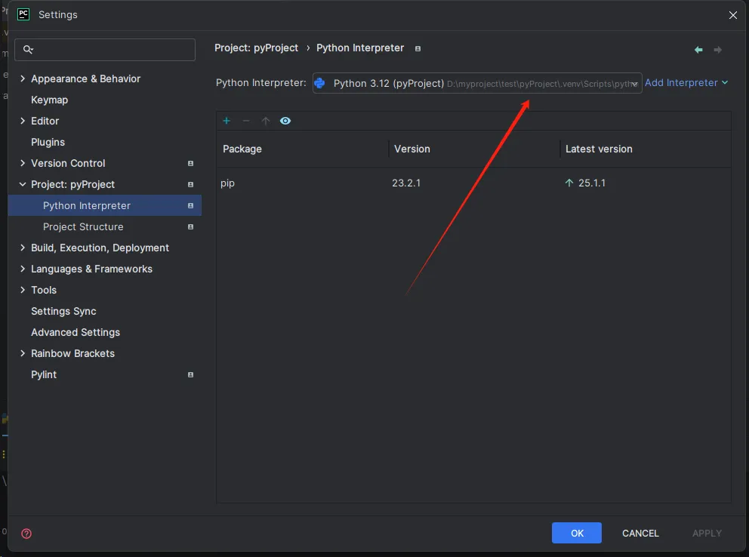The image size is (749, 557).
Task: Click the OK button
Action: 577,533
